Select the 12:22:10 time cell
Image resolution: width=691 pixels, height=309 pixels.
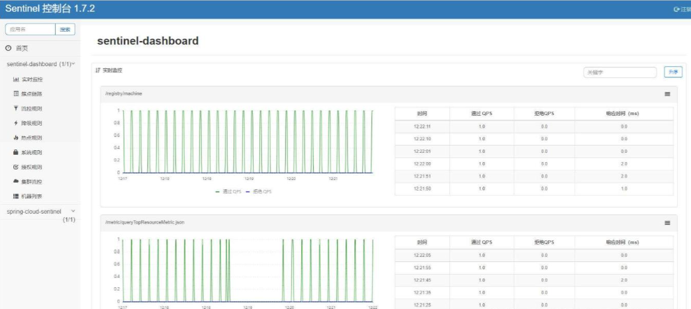coord(422,139)
